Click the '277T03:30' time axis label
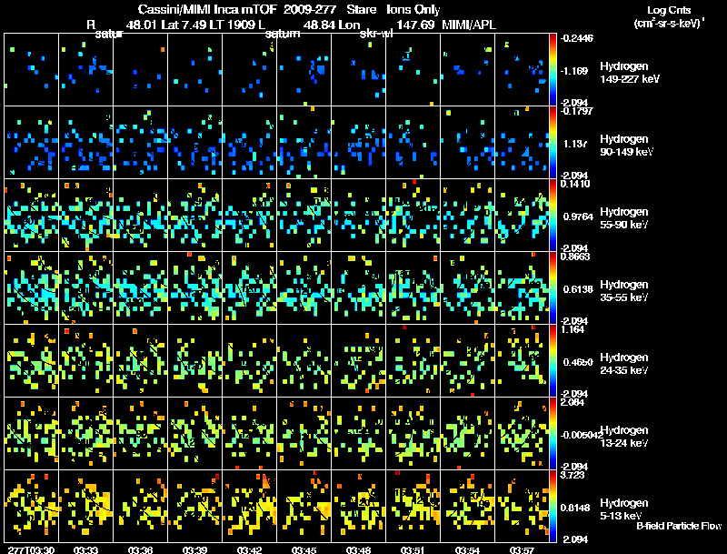The image size is (727, 554). coord(31,549)
